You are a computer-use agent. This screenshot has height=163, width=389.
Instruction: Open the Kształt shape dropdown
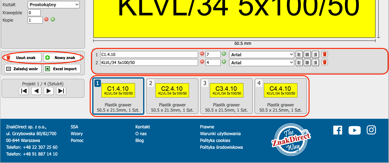coord(54,5)
